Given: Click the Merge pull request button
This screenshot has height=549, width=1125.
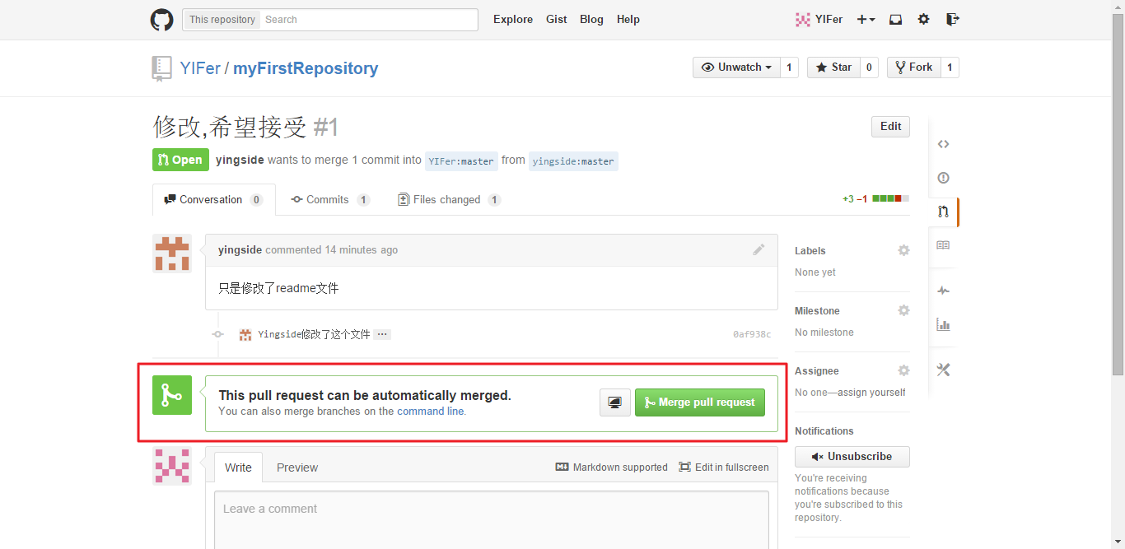Looking at the screenshot, I should coord(700,402).
